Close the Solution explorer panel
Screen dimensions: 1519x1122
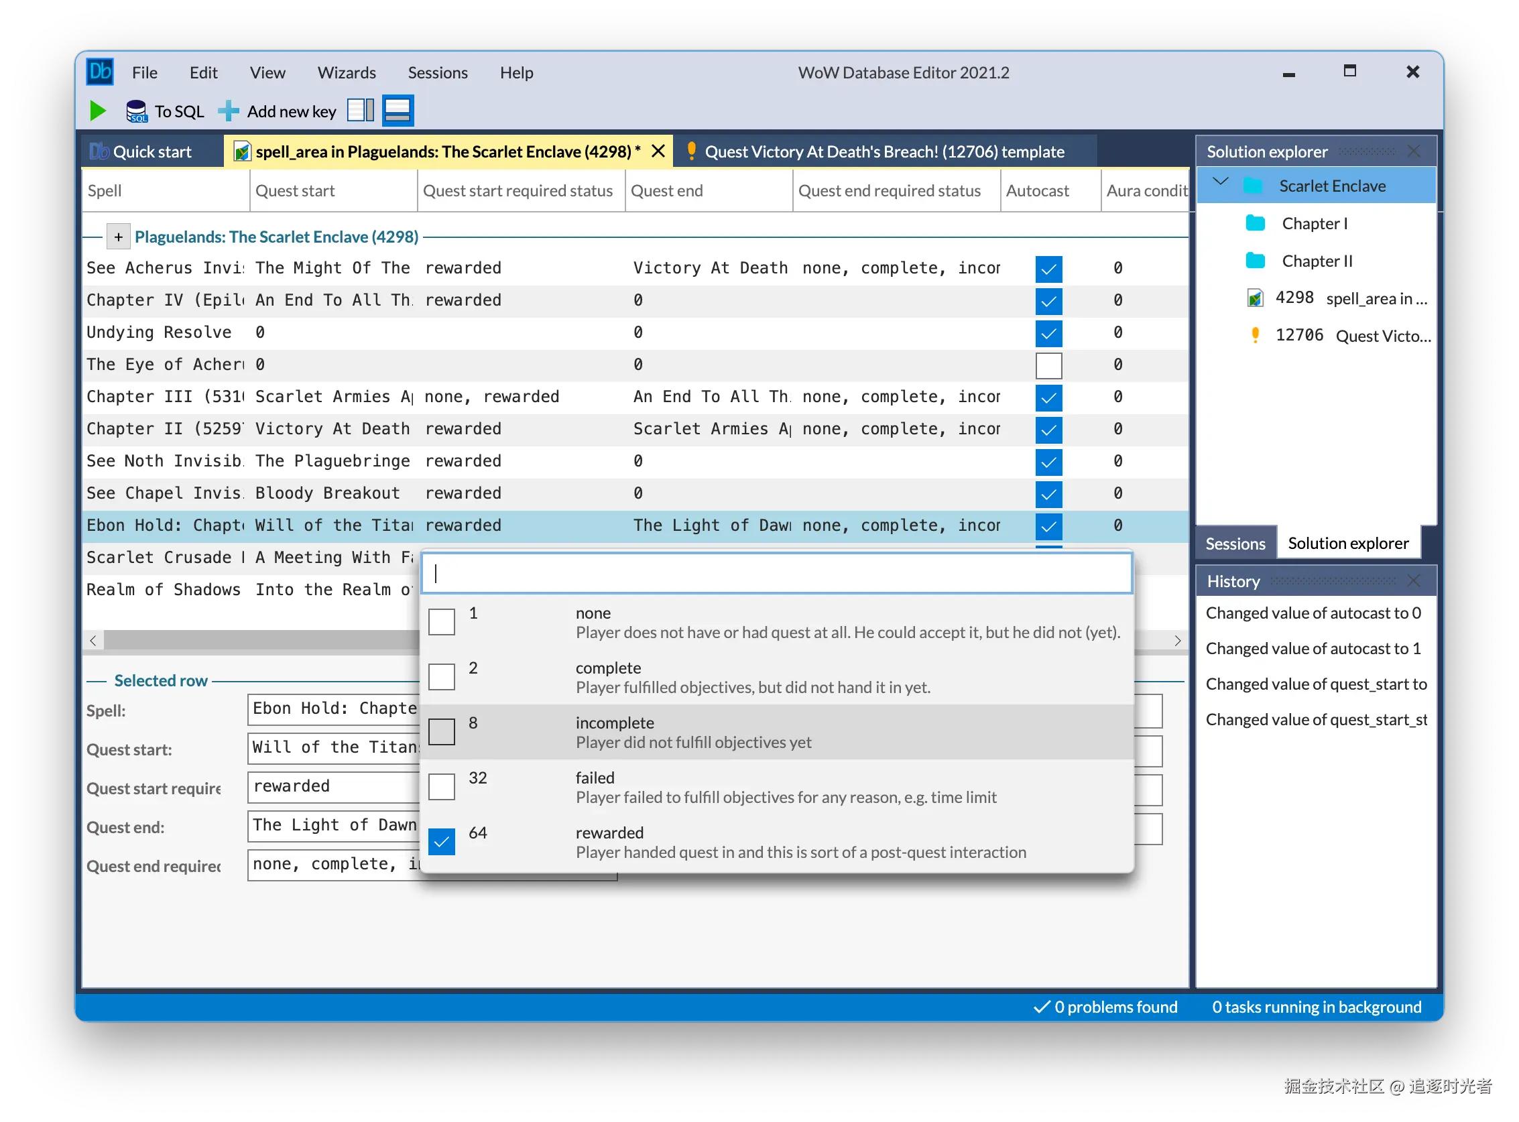click(1414, 151)
